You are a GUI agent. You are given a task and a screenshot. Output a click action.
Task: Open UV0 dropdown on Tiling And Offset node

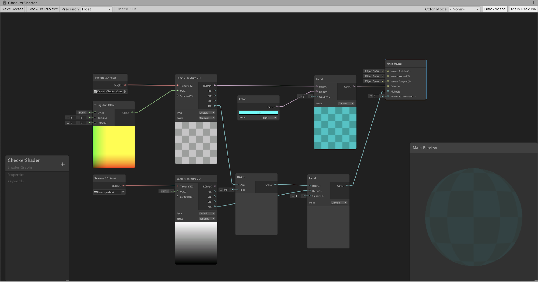[82, 112]
